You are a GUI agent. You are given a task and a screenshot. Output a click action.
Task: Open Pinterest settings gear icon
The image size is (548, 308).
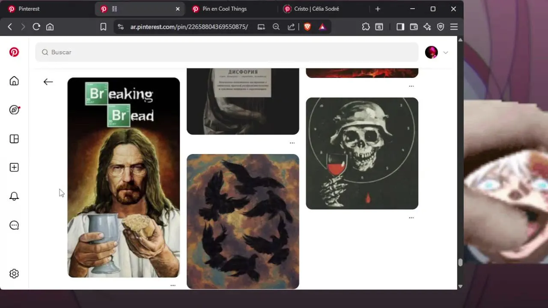coord(14,274)
